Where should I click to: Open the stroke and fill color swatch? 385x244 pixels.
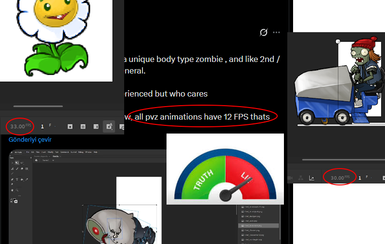(x=15, y=201)
